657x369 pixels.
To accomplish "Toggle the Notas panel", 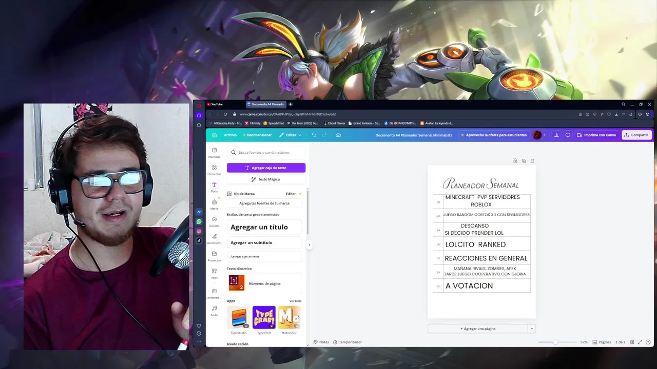I will tap(321, 342).
